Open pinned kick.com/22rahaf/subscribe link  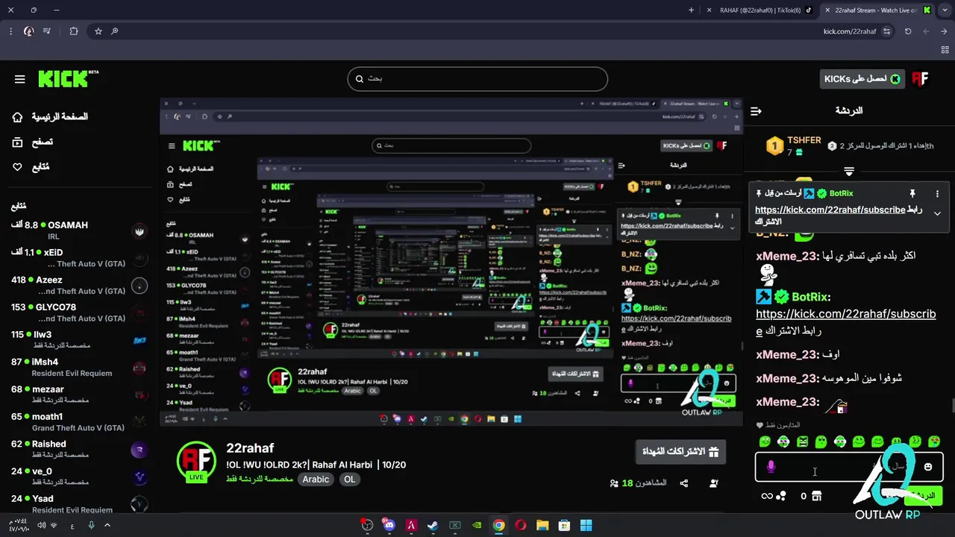pos(830,210)
